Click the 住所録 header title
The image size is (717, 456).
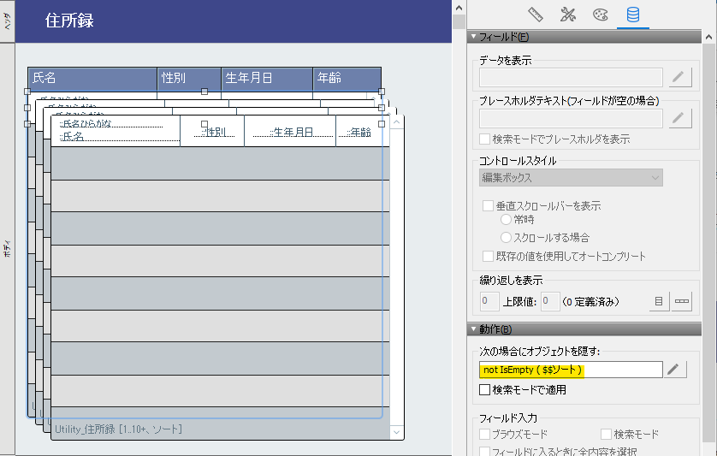69,21
